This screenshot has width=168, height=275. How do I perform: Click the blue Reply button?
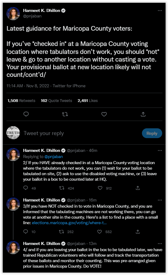click(152, 133)
